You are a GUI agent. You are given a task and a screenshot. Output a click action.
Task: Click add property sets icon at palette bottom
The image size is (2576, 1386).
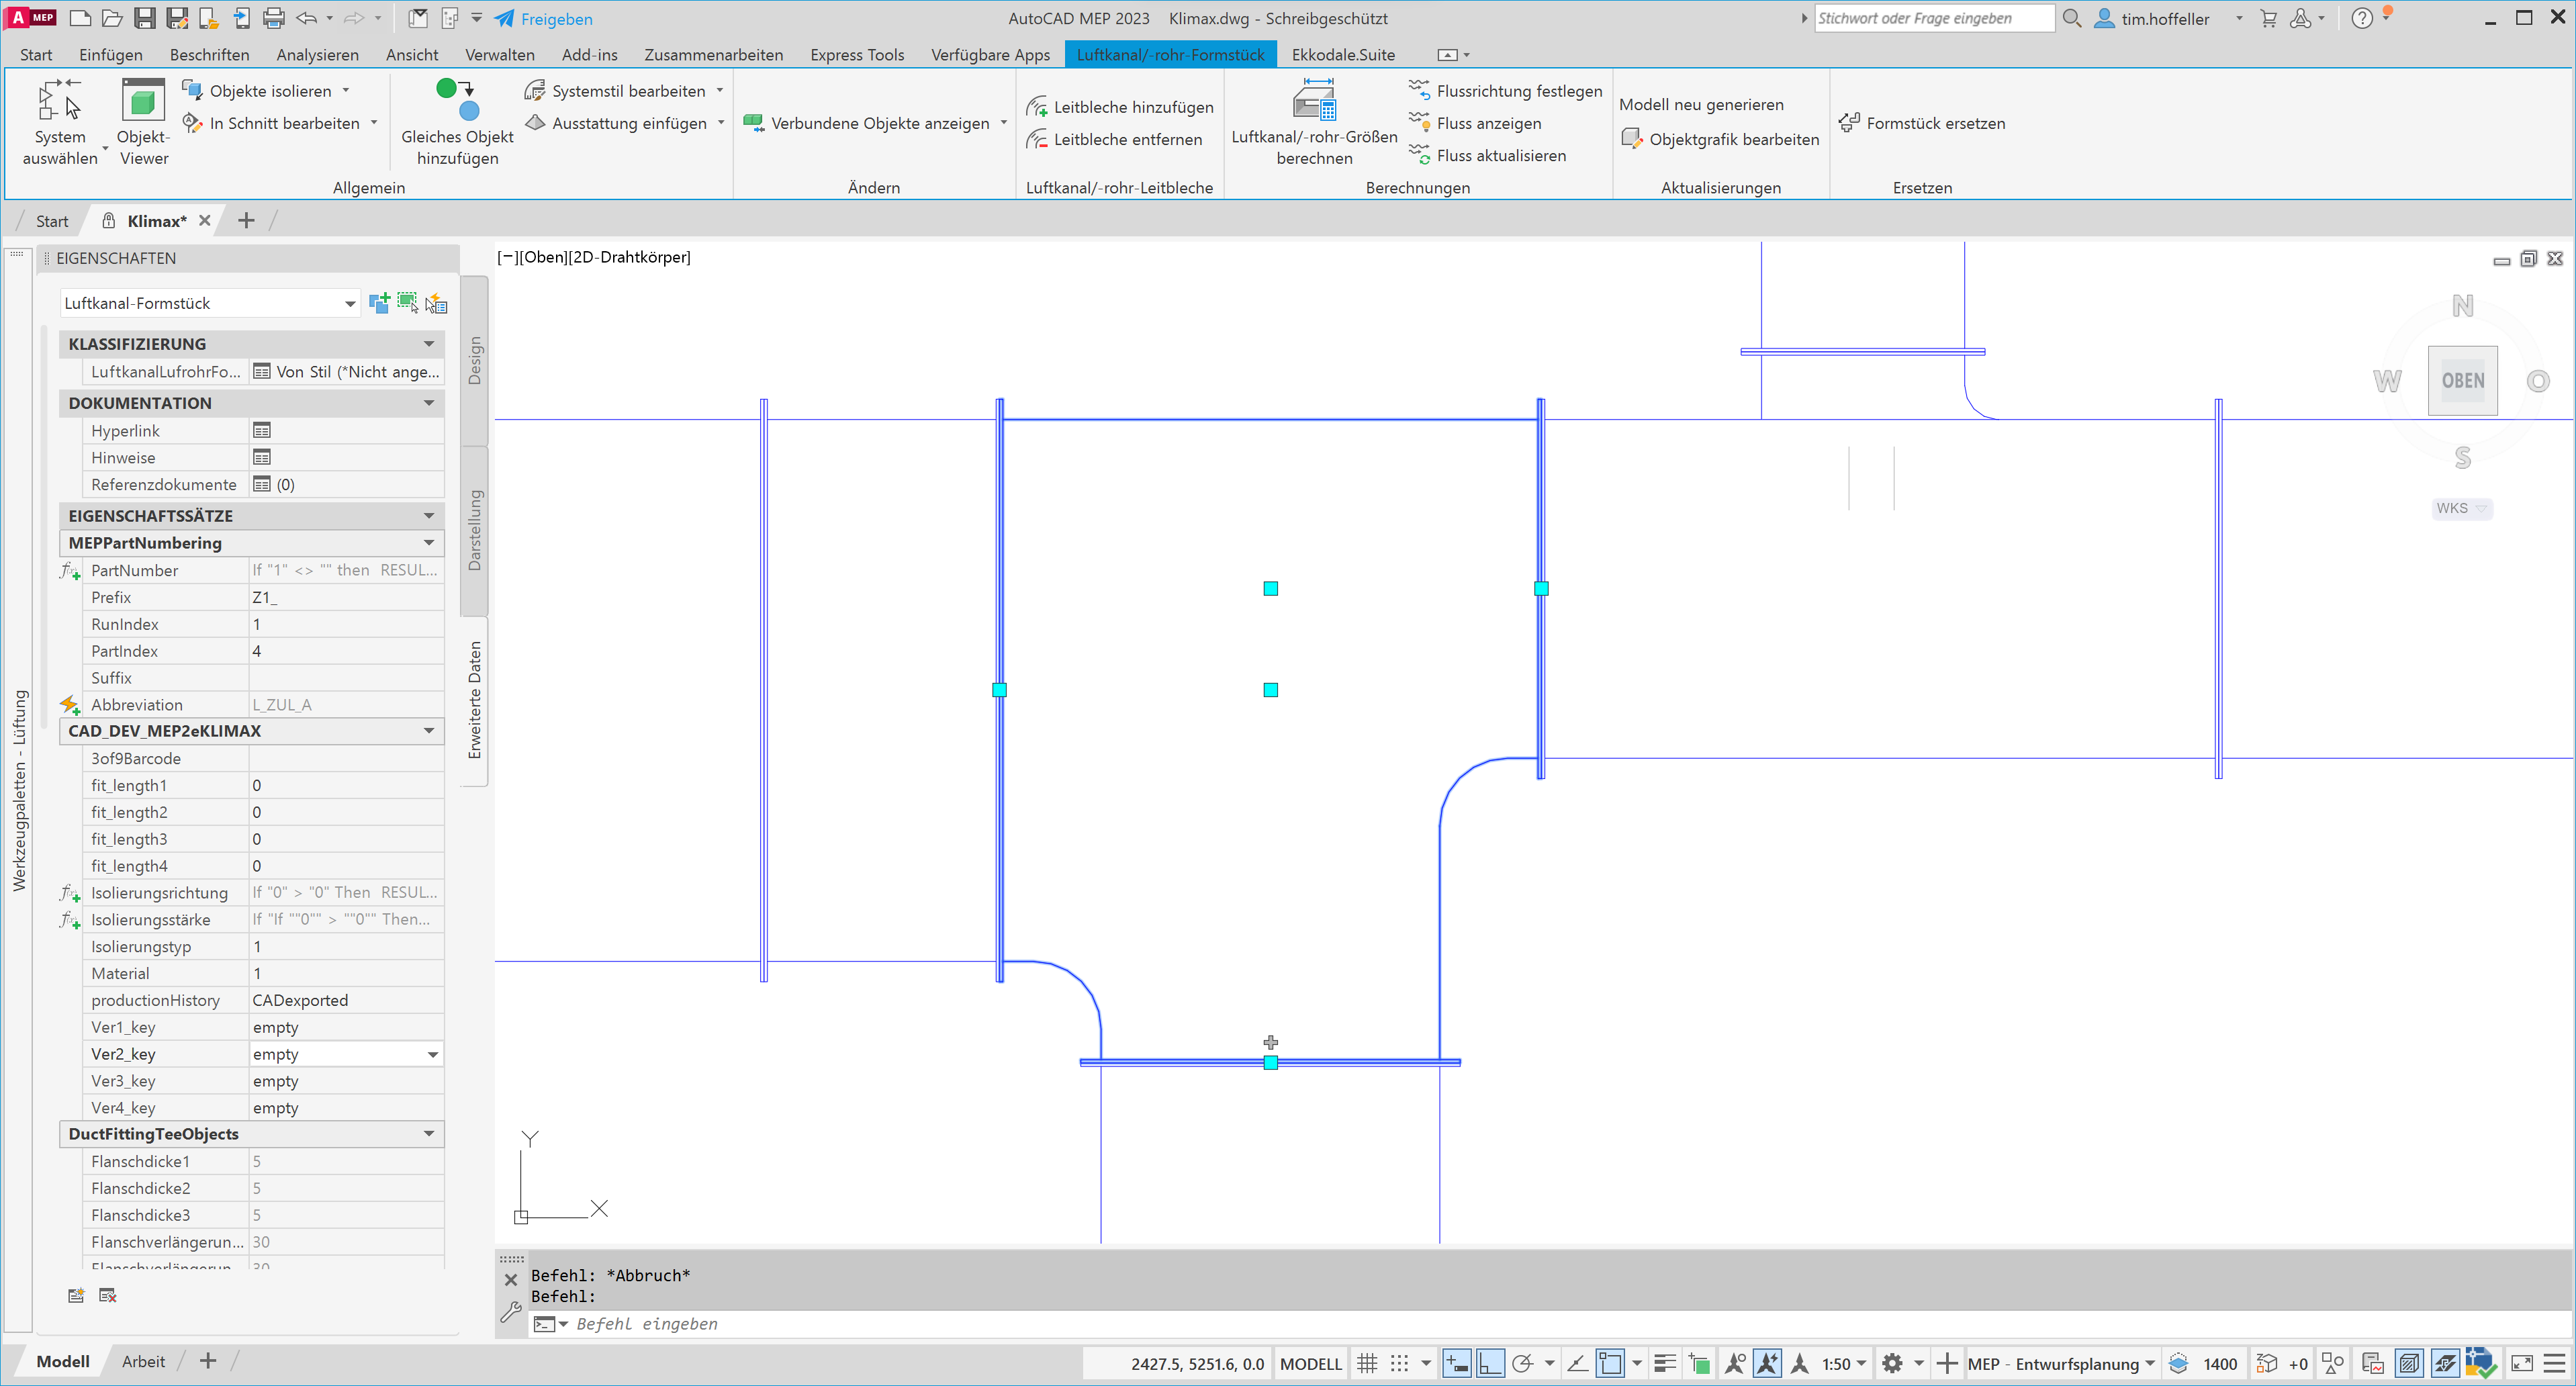click(x=76, y=1295)
